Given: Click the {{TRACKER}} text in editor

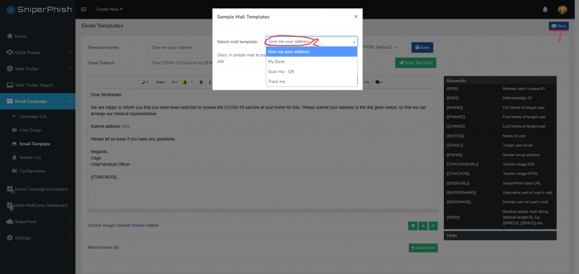Looking at the screenshot, I should point(104,177).
